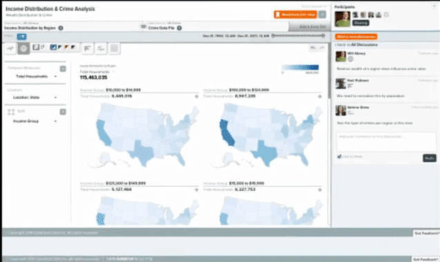Select the line chart visualization icon
Screen dimensions: 440x262
point(10,48)
